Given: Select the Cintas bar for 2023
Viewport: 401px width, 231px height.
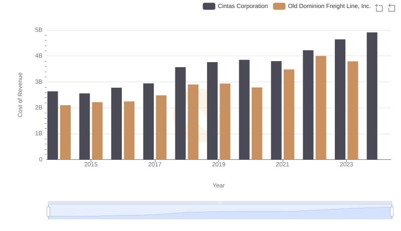Looking at the screenshot, I should click(x=340, y=99).
